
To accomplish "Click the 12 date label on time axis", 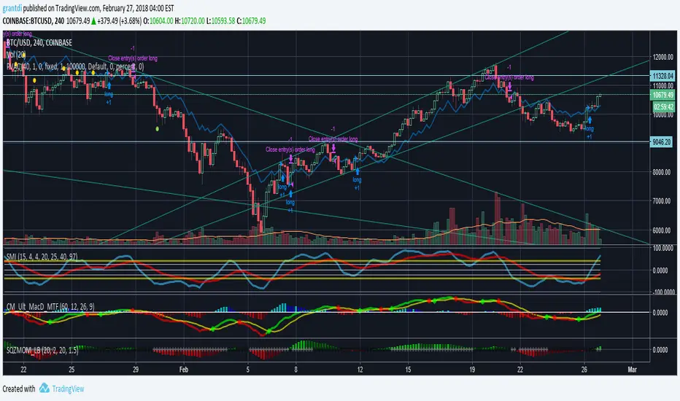I will tap(360, 370).
